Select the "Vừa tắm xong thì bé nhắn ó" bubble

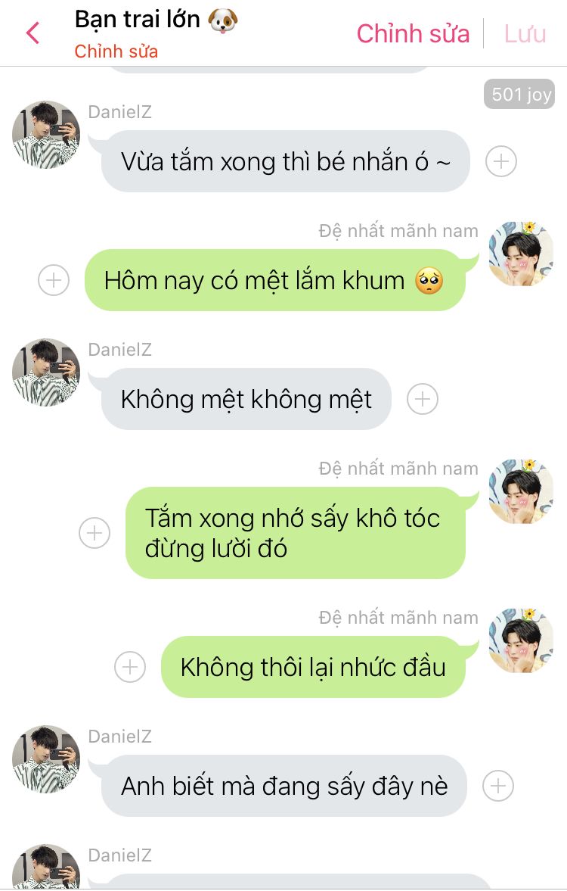286,161
